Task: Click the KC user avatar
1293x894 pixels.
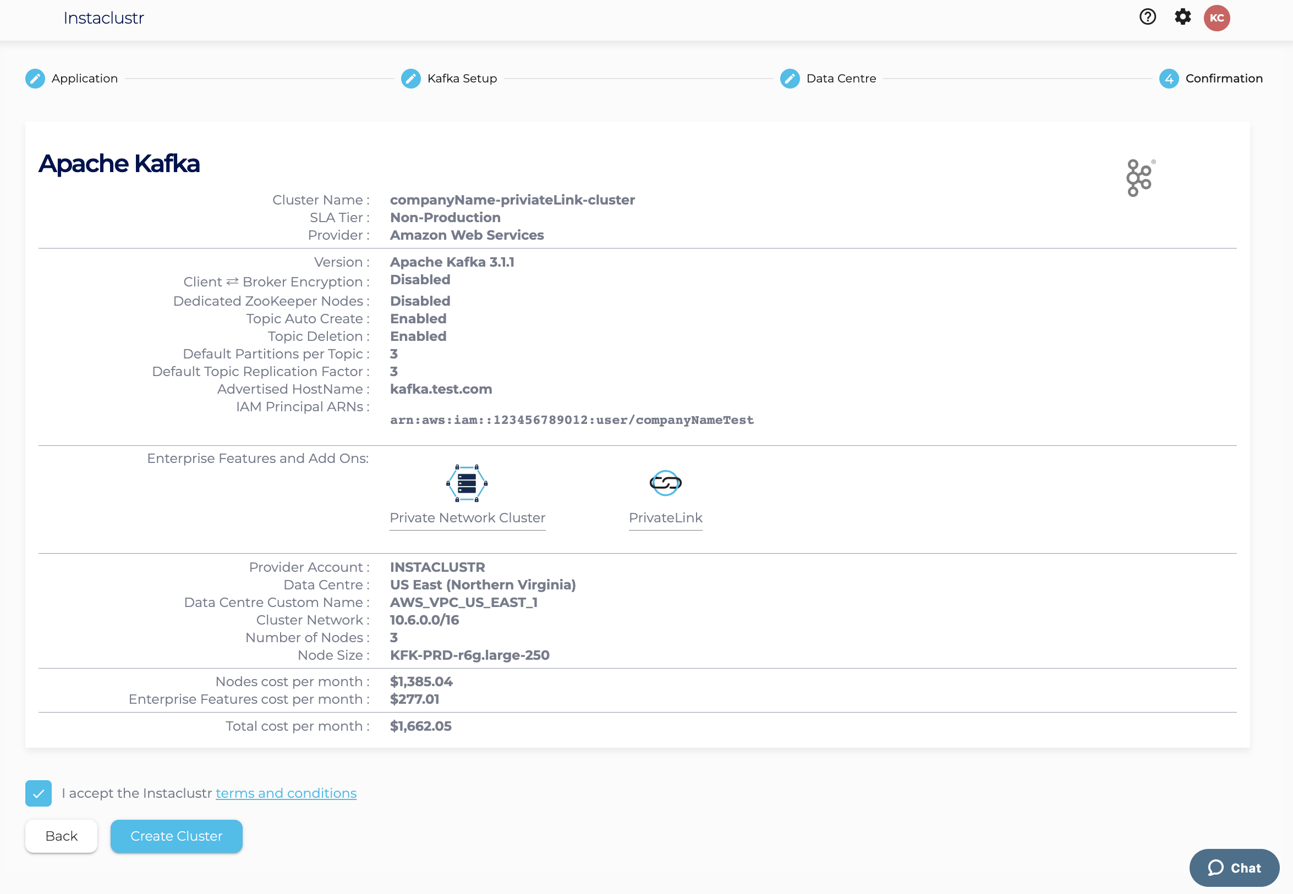Action: pos(1216,18)
